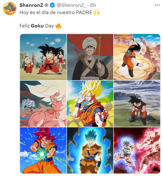The image size is (163, 176).
Task: Click the registered trademark symbol after ShenronZ
Action: (46, 5)
